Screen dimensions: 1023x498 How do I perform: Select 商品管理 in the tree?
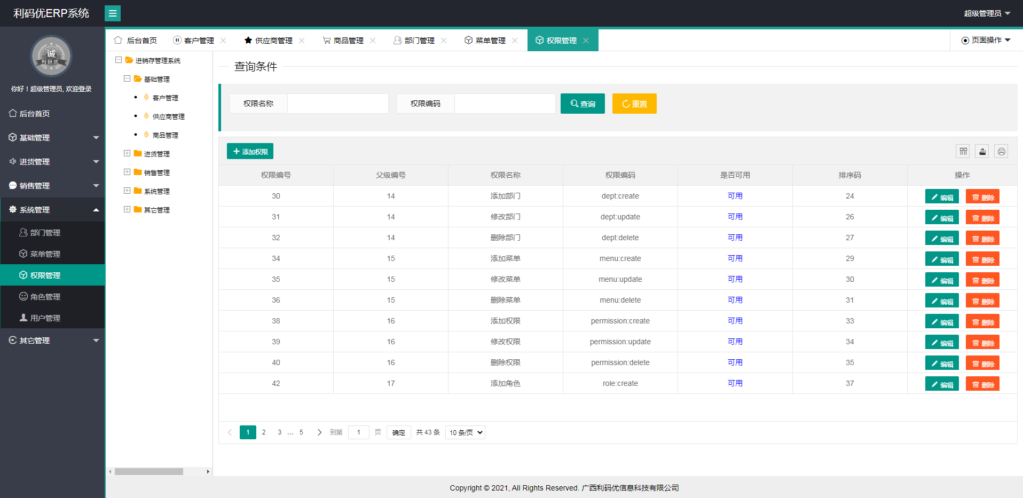166,136
